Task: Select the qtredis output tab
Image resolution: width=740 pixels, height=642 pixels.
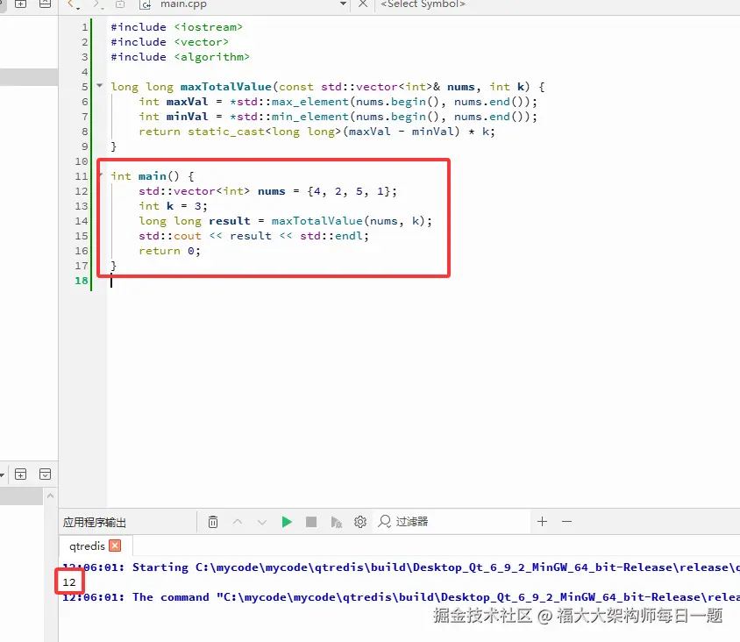Action: click(x=87, y=546)
